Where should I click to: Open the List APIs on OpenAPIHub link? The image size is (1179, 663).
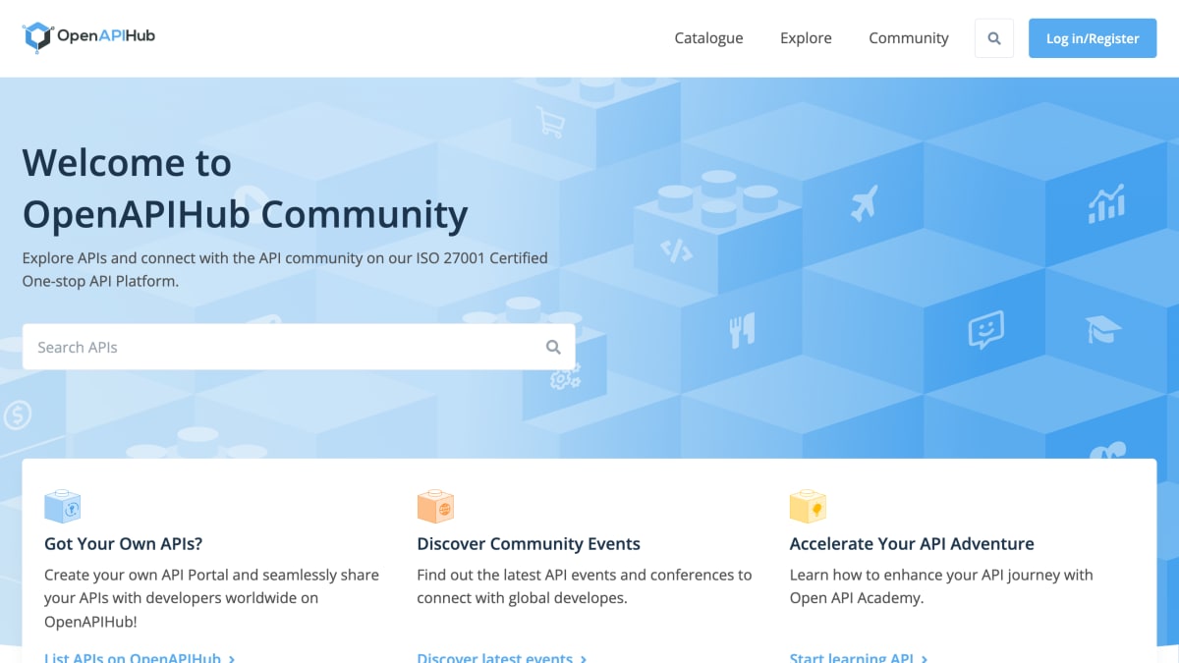140,657
